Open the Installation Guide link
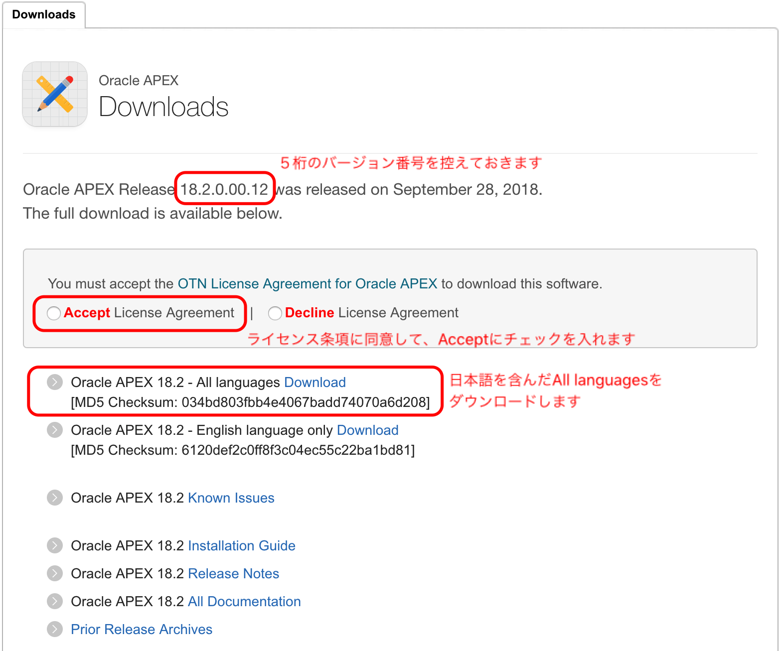Screen dimensions: 781x651 pyautogui.click(x=242, y=546)
